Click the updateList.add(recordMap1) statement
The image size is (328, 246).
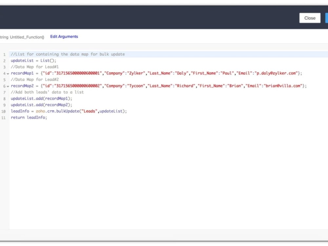coord(41,98)
